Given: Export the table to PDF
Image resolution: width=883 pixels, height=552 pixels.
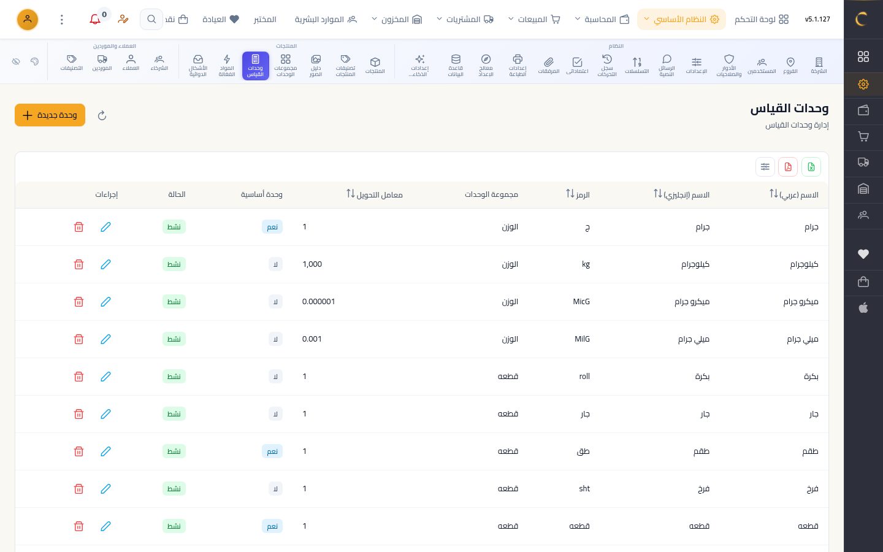Looking at the screenshot, I should point(788,167).
